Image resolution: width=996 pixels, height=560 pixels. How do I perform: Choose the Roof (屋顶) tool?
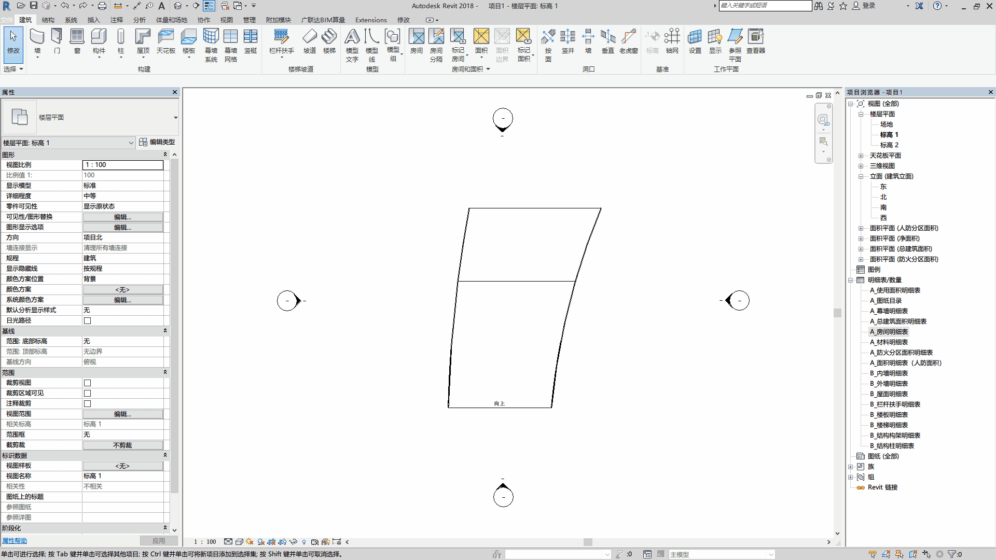point(143,41)
